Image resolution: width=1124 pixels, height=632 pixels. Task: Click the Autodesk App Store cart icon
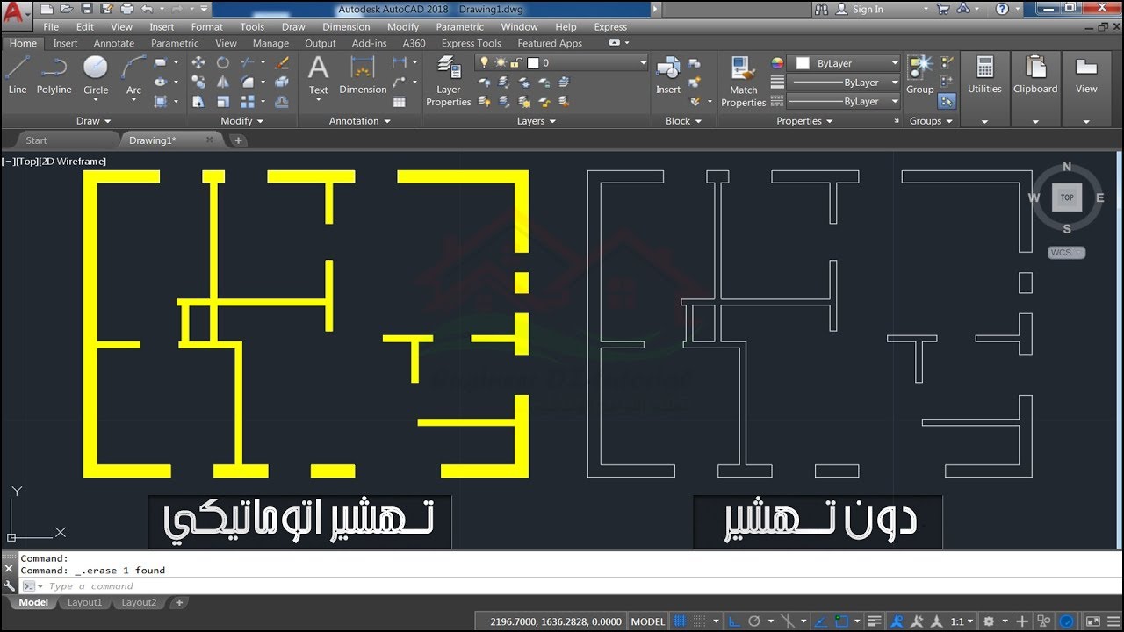(943, 9)
